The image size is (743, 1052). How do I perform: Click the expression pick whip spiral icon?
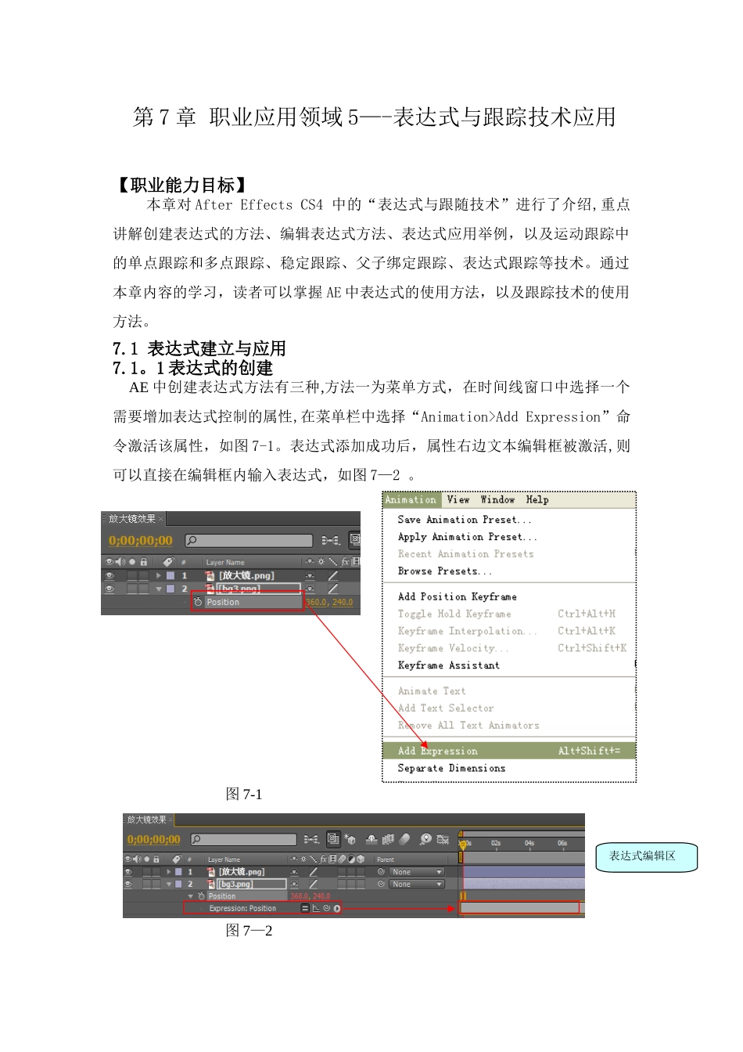[x=327, y=909]
